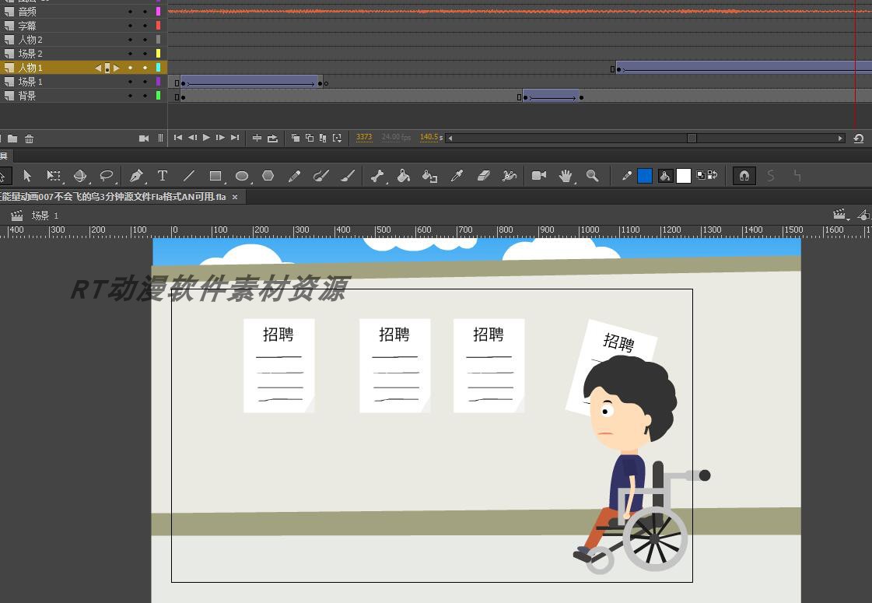Open blue stroke color swatch

tap(645, 176)
